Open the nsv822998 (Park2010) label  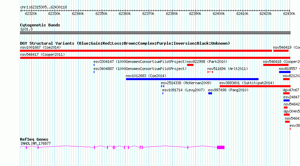[x=207, y=62]
